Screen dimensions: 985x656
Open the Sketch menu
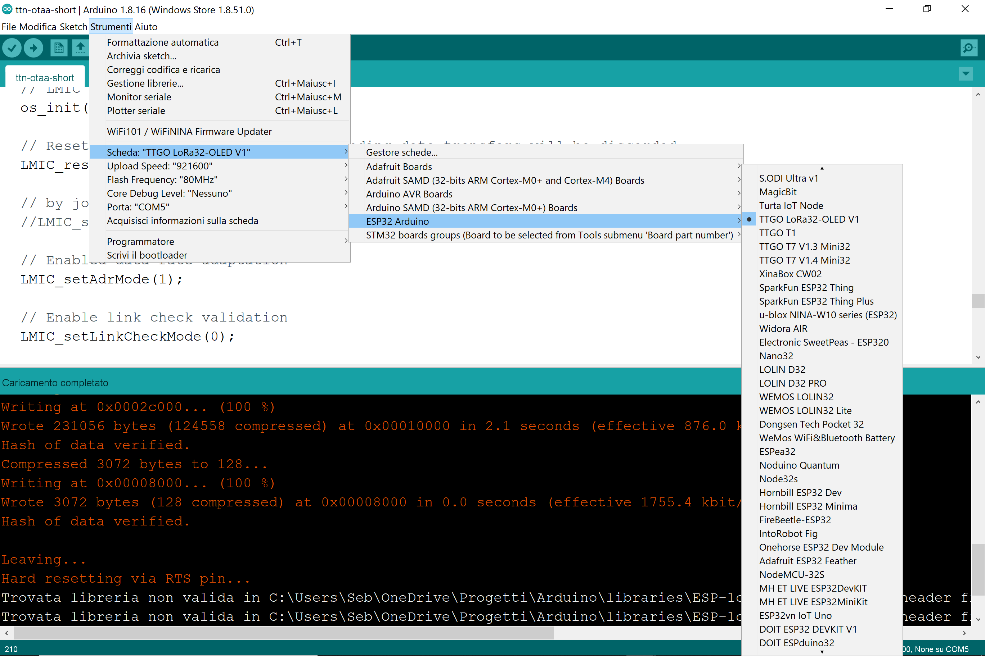click(x=73, y=27)
